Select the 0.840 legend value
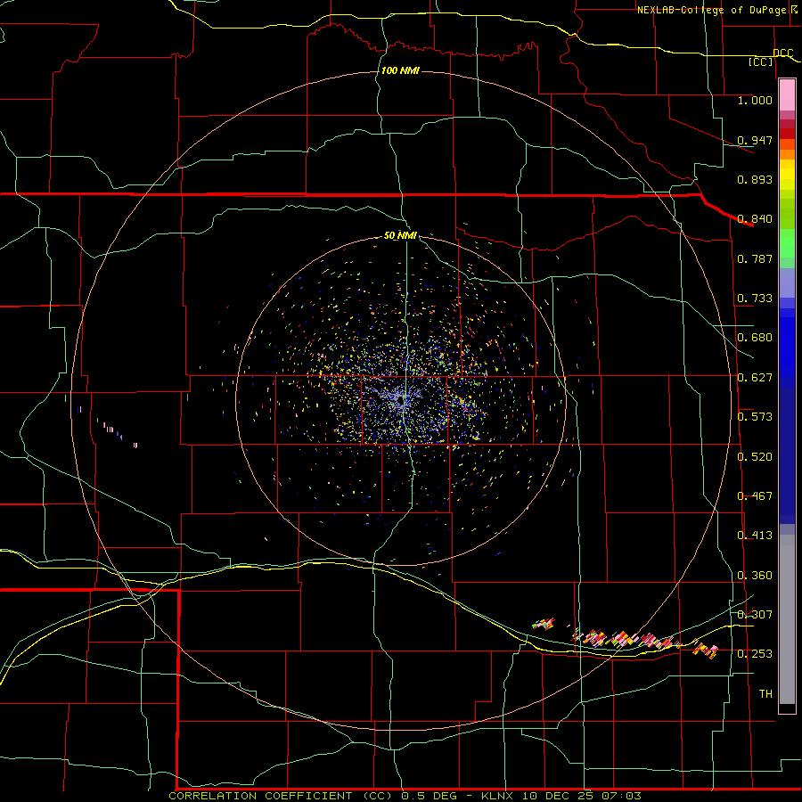Image resolution: width=802 pixels, height=802 pixels. (x=755, y=219)
